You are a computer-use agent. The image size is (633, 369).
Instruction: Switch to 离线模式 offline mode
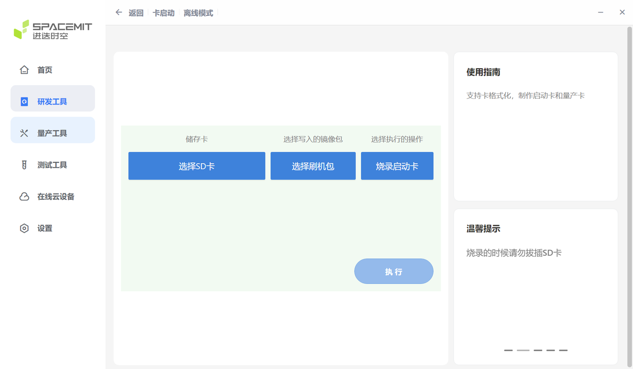pyautogui.click(x=198, y=12)
